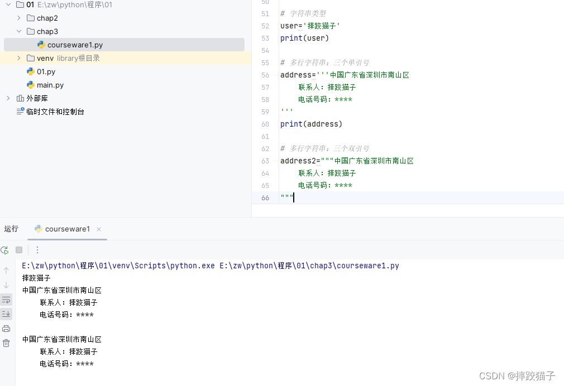Image resolution: width=564 pixels, height=386 pixels.
Task: Click the address2 assignment line 63
Action: pyautogui.click(x=347, y=161)
